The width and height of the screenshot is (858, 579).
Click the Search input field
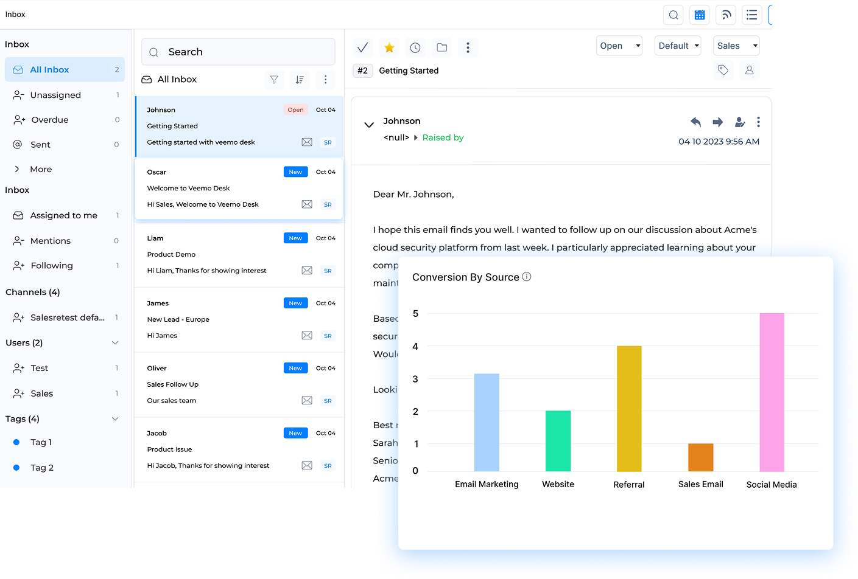237,52
